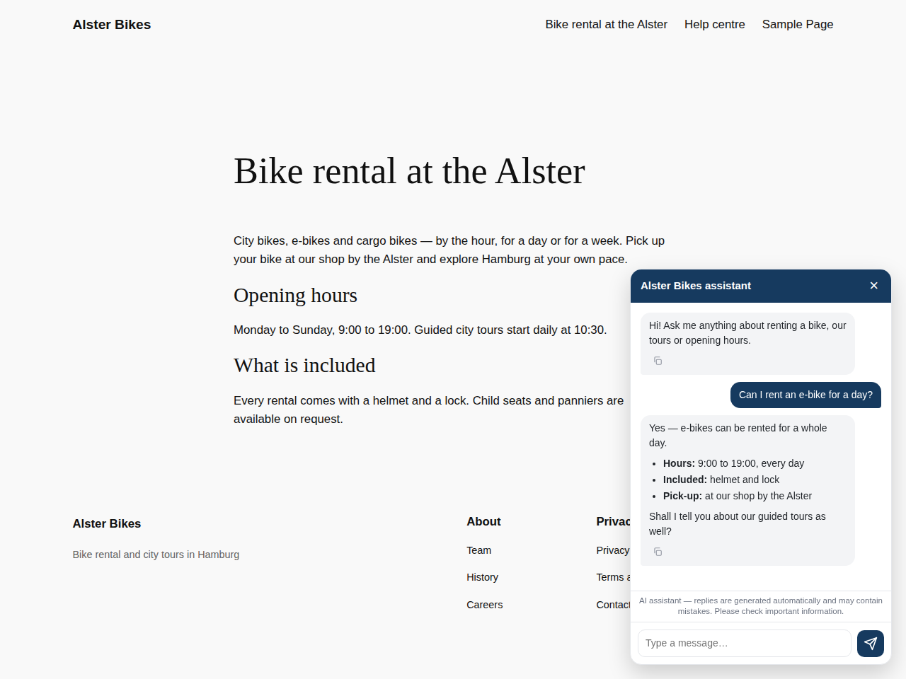This screenshot has height=679, width=906.
Task: Open Sample Page from the header menu
Action: click(798, 24)
